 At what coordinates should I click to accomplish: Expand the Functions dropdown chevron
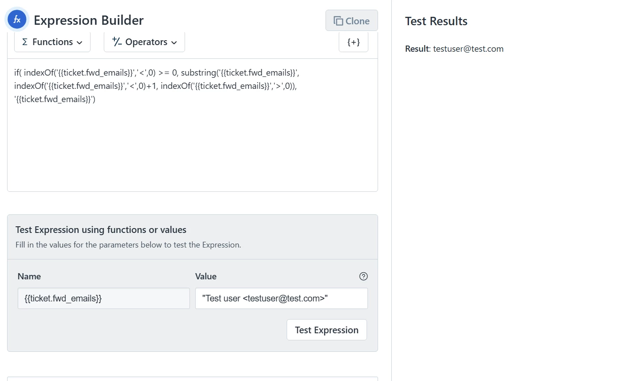[79, 42]
